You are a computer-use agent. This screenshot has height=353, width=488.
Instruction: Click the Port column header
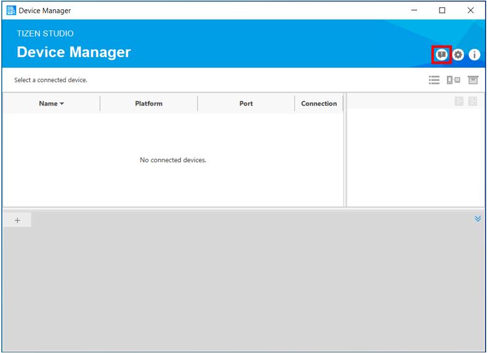pyautogui.click(x=246, y=104)
